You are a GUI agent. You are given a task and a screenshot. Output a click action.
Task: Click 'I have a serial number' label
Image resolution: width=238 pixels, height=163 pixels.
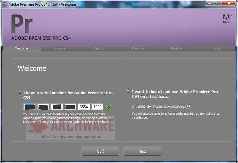pyautogui.click(x=68, y=95)
